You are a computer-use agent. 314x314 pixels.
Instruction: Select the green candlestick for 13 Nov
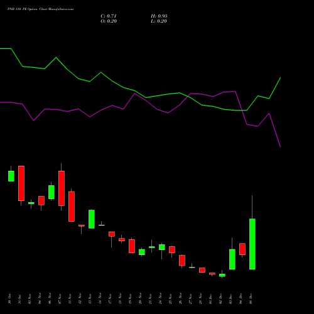92,219
